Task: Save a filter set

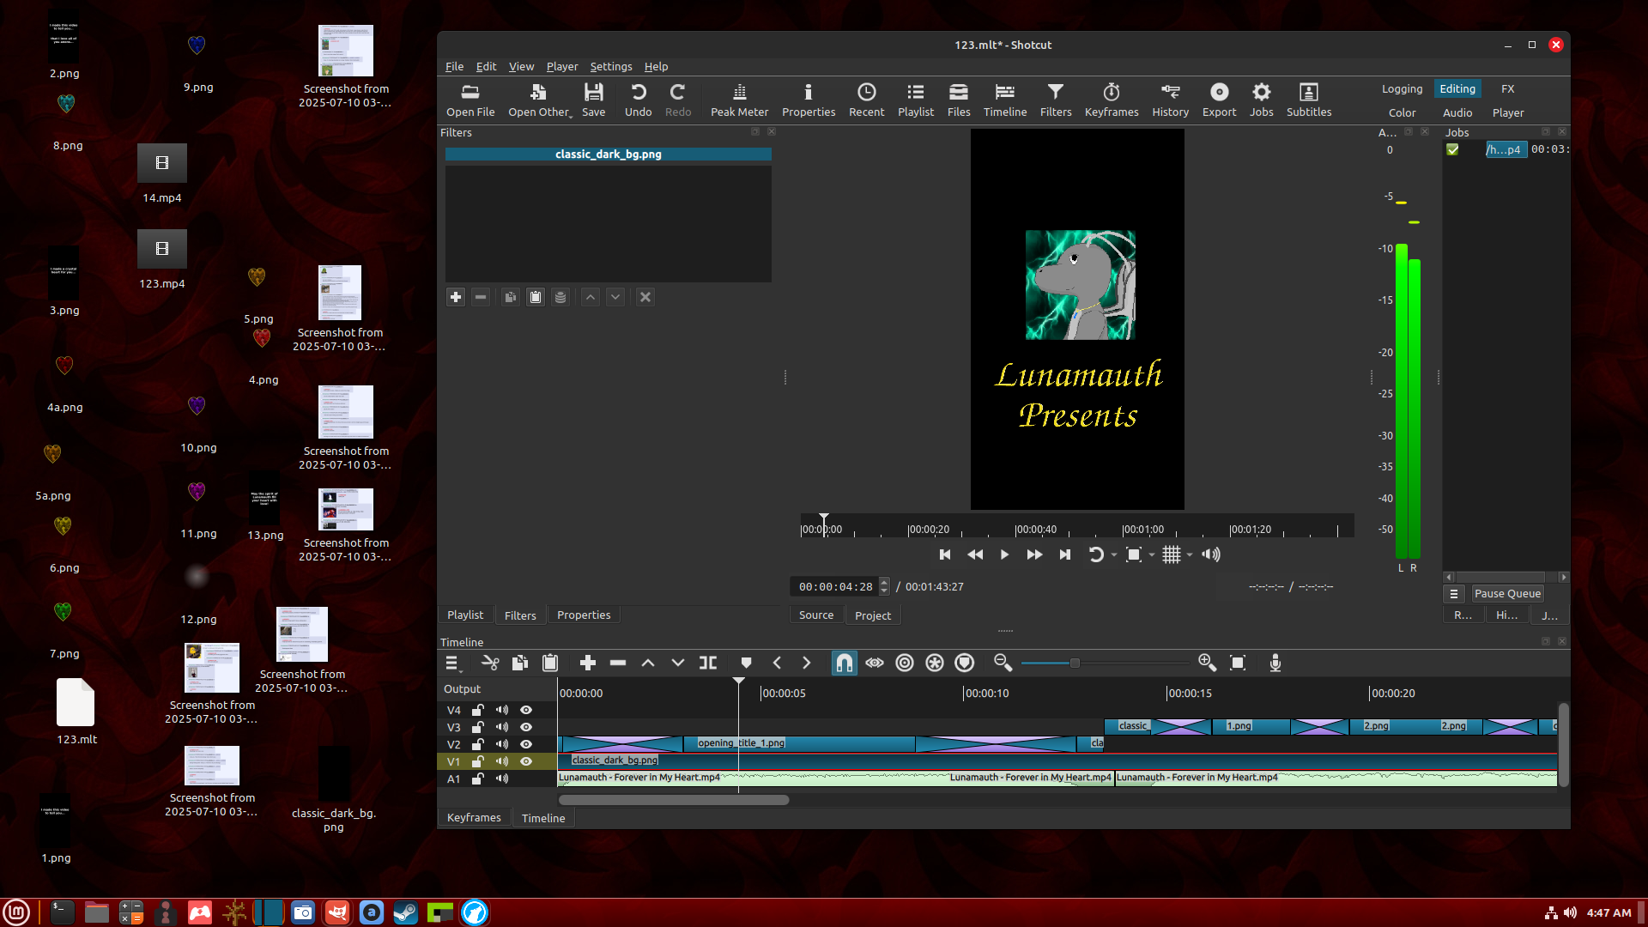Action: (560, 297)
